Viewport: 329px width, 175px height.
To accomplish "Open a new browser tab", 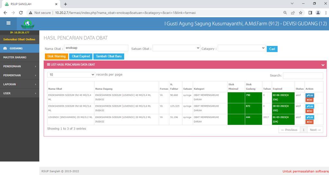I will 66,4.
